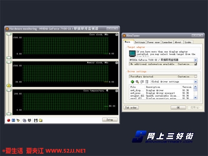Close the Core clock graph panel
The image size is (208, 156).
[117, 35]
